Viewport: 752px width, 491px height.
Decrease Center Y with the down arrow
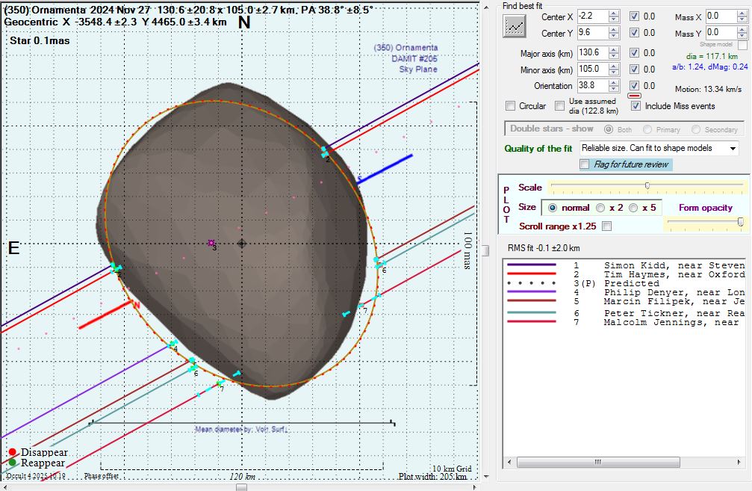pos(614,37)
